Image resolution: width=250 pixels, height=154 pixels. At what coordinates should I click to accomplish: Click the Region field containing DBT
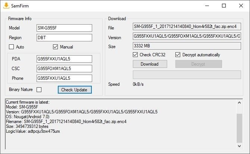[x=64, y=38]
